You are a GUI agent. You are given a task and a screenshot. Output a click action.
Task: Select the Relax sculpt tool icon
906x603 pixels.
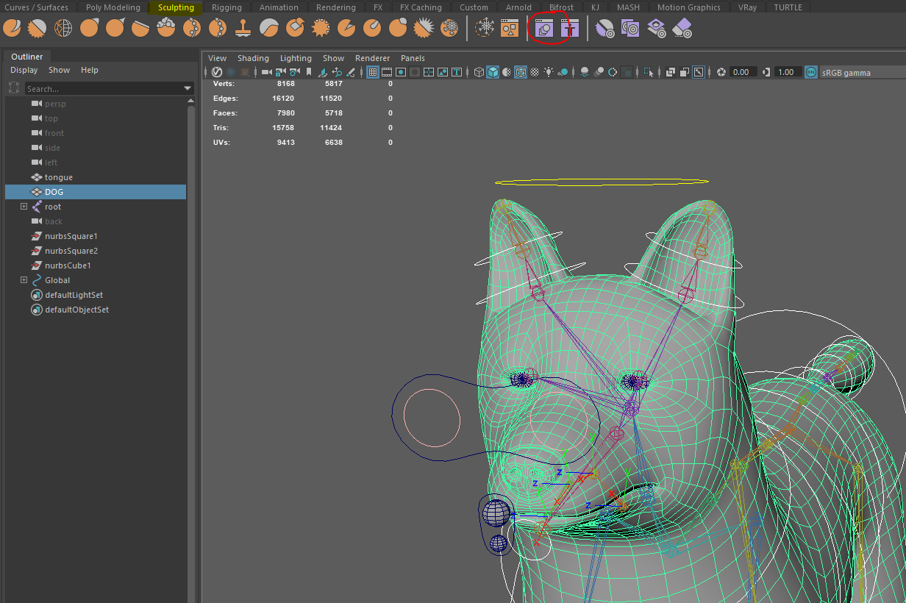(64, 29)
